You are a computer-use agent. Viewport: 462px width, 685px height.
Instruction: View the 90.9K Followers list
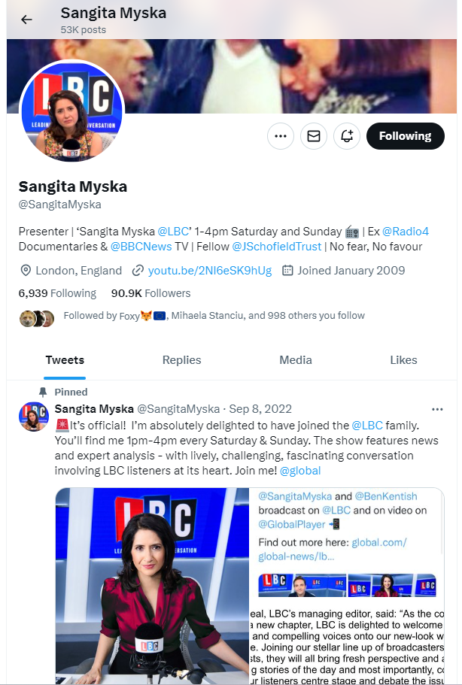pos(150,293)
